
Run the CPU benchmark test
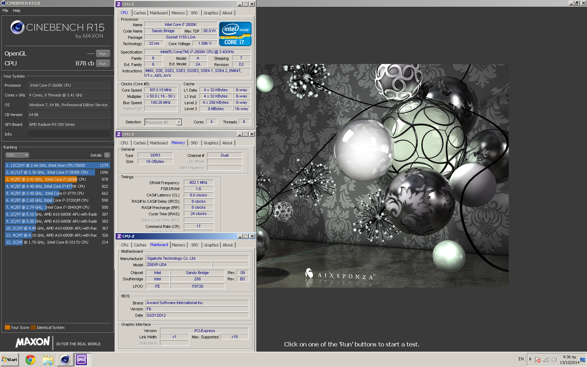coord(103,64)
